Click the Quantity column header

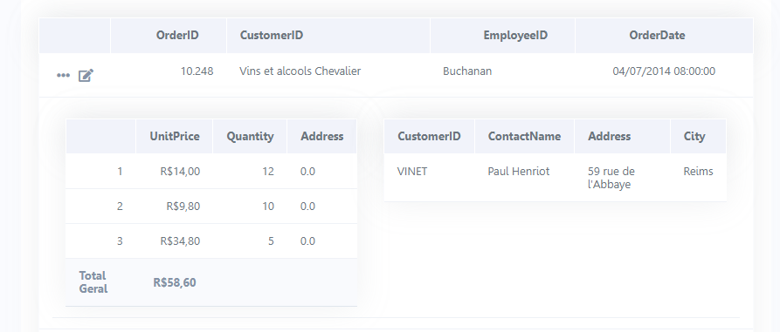click(x=250, y=137)
